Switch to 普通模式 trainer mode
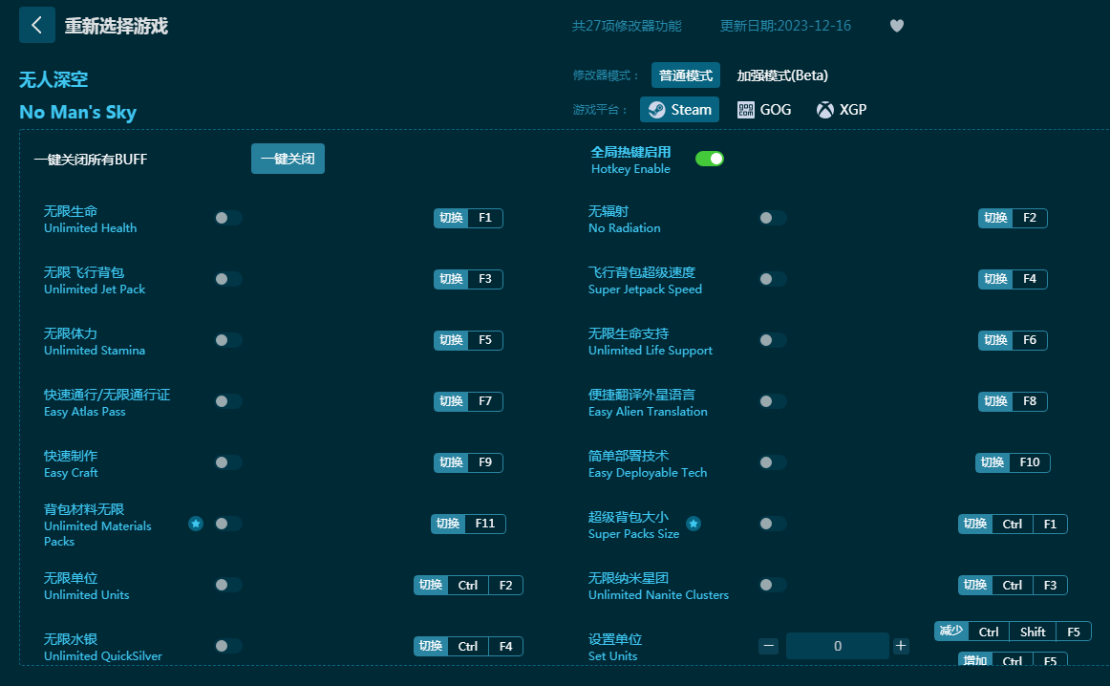The width and height of the screenshot is (1110, 686). pos(685,75)
